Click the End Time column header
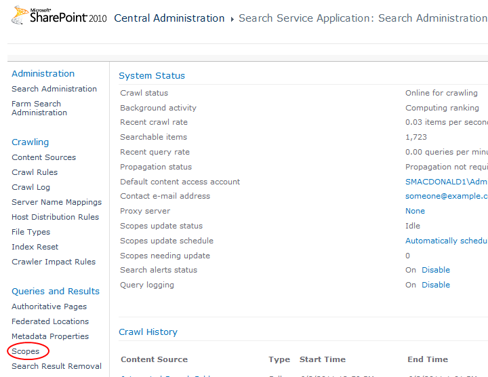Image resolution: width=488 pixels, height=377 pixels. [428, 359]
